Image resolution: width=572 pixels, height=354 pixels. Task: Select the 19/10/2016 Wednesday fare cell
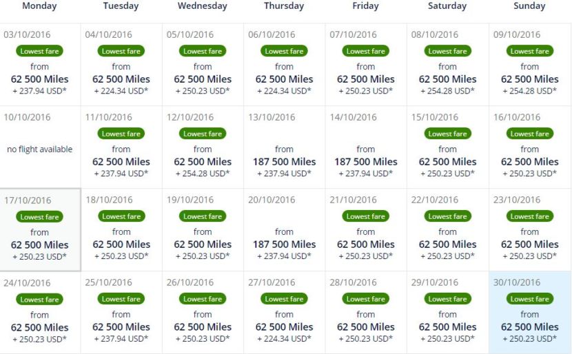203,229
